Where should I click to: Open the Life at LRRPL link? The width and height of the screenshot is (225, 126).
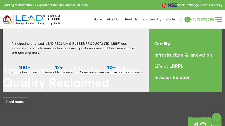(x=169, y=66)
